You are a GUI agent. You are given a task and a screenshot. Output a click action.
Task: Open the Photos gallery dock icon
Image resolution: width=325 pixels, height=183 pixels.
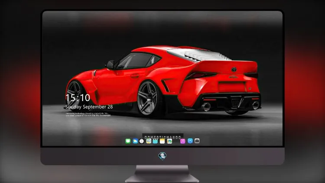(x=169, y=141)
